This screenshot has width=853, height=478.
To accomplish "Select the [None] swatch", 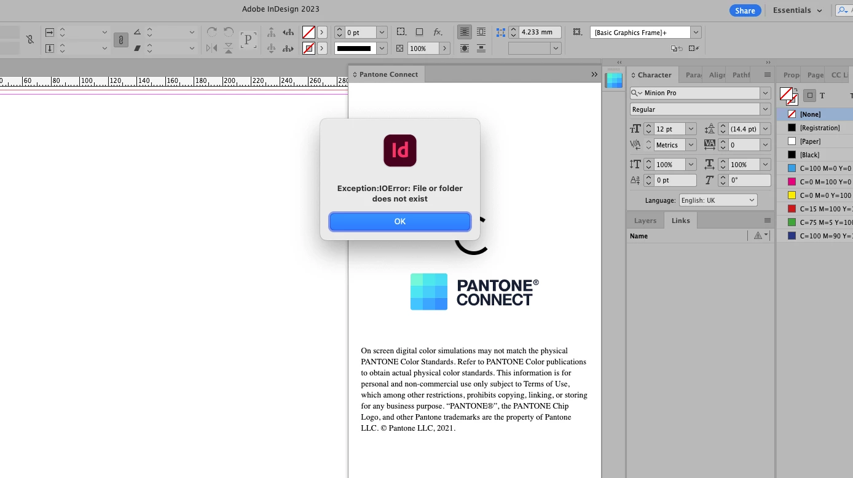I will click(814, 114).
